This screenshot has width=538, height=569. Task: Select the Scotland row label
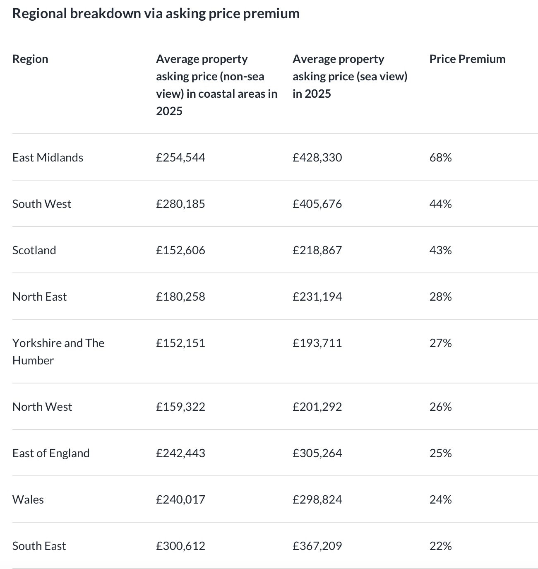point(34,251)
